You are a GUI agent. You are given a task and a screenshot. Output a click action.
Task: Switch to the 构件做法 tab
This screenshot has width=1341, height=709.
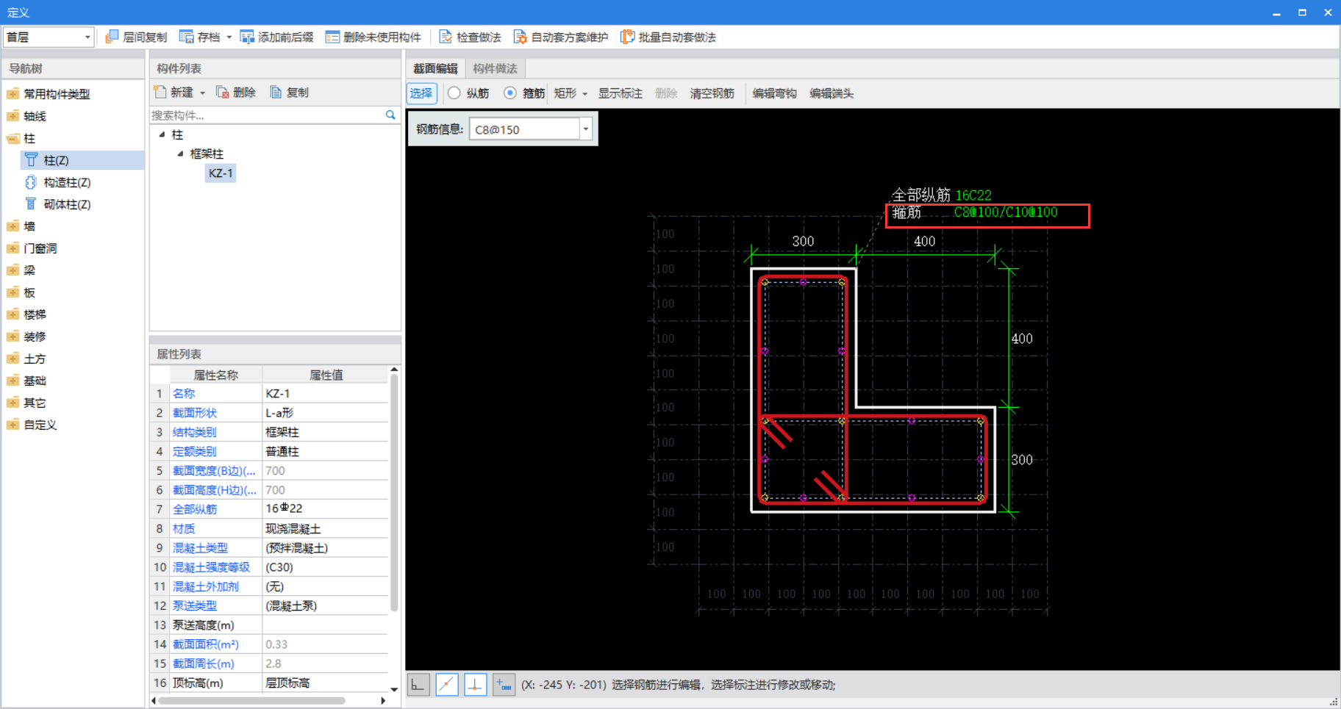coord(495,68)
